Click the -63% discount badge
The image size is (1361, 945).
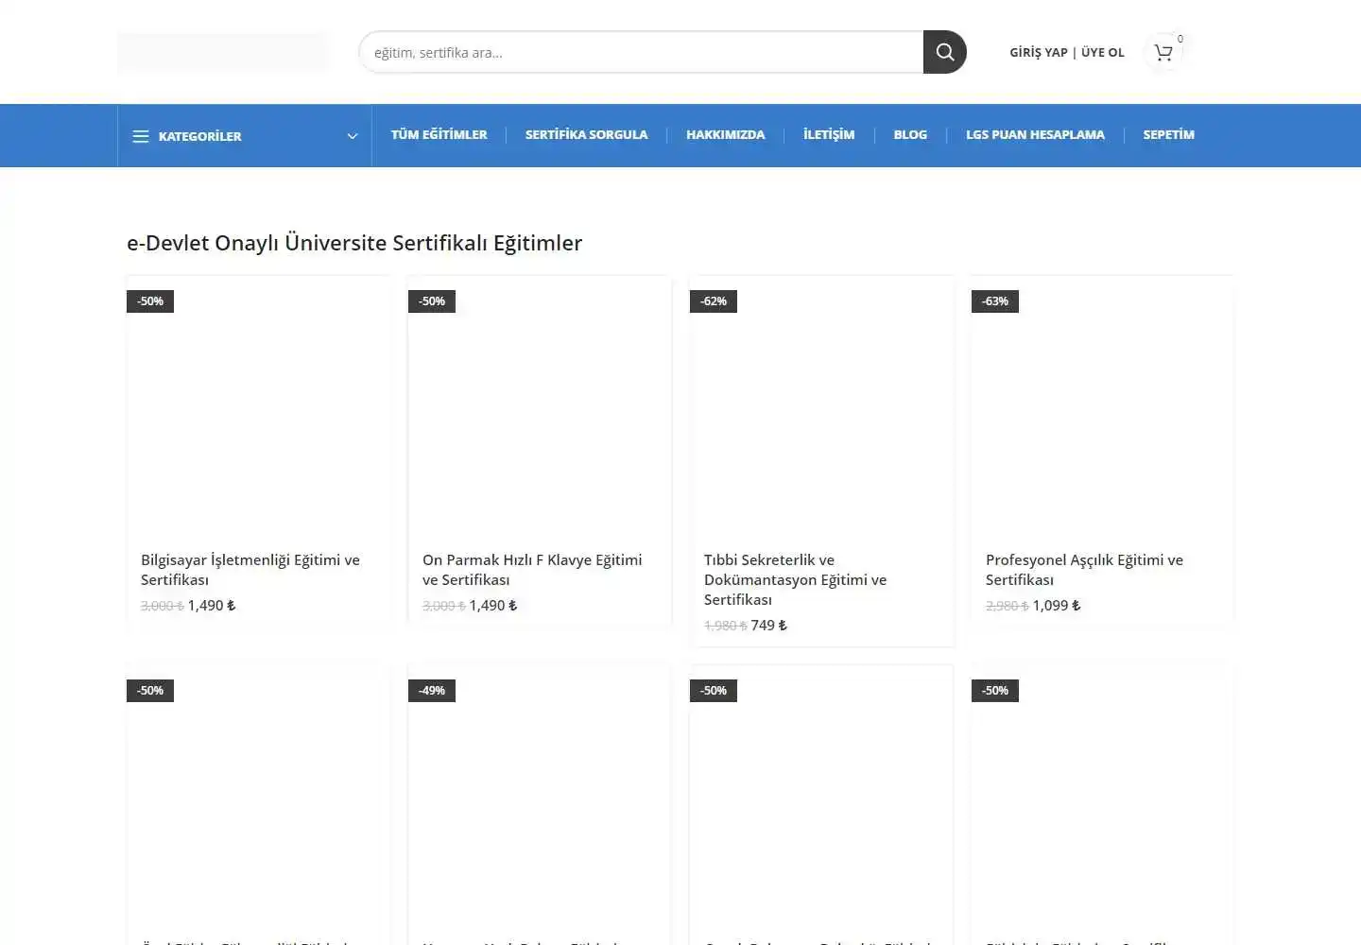(995, 301)
